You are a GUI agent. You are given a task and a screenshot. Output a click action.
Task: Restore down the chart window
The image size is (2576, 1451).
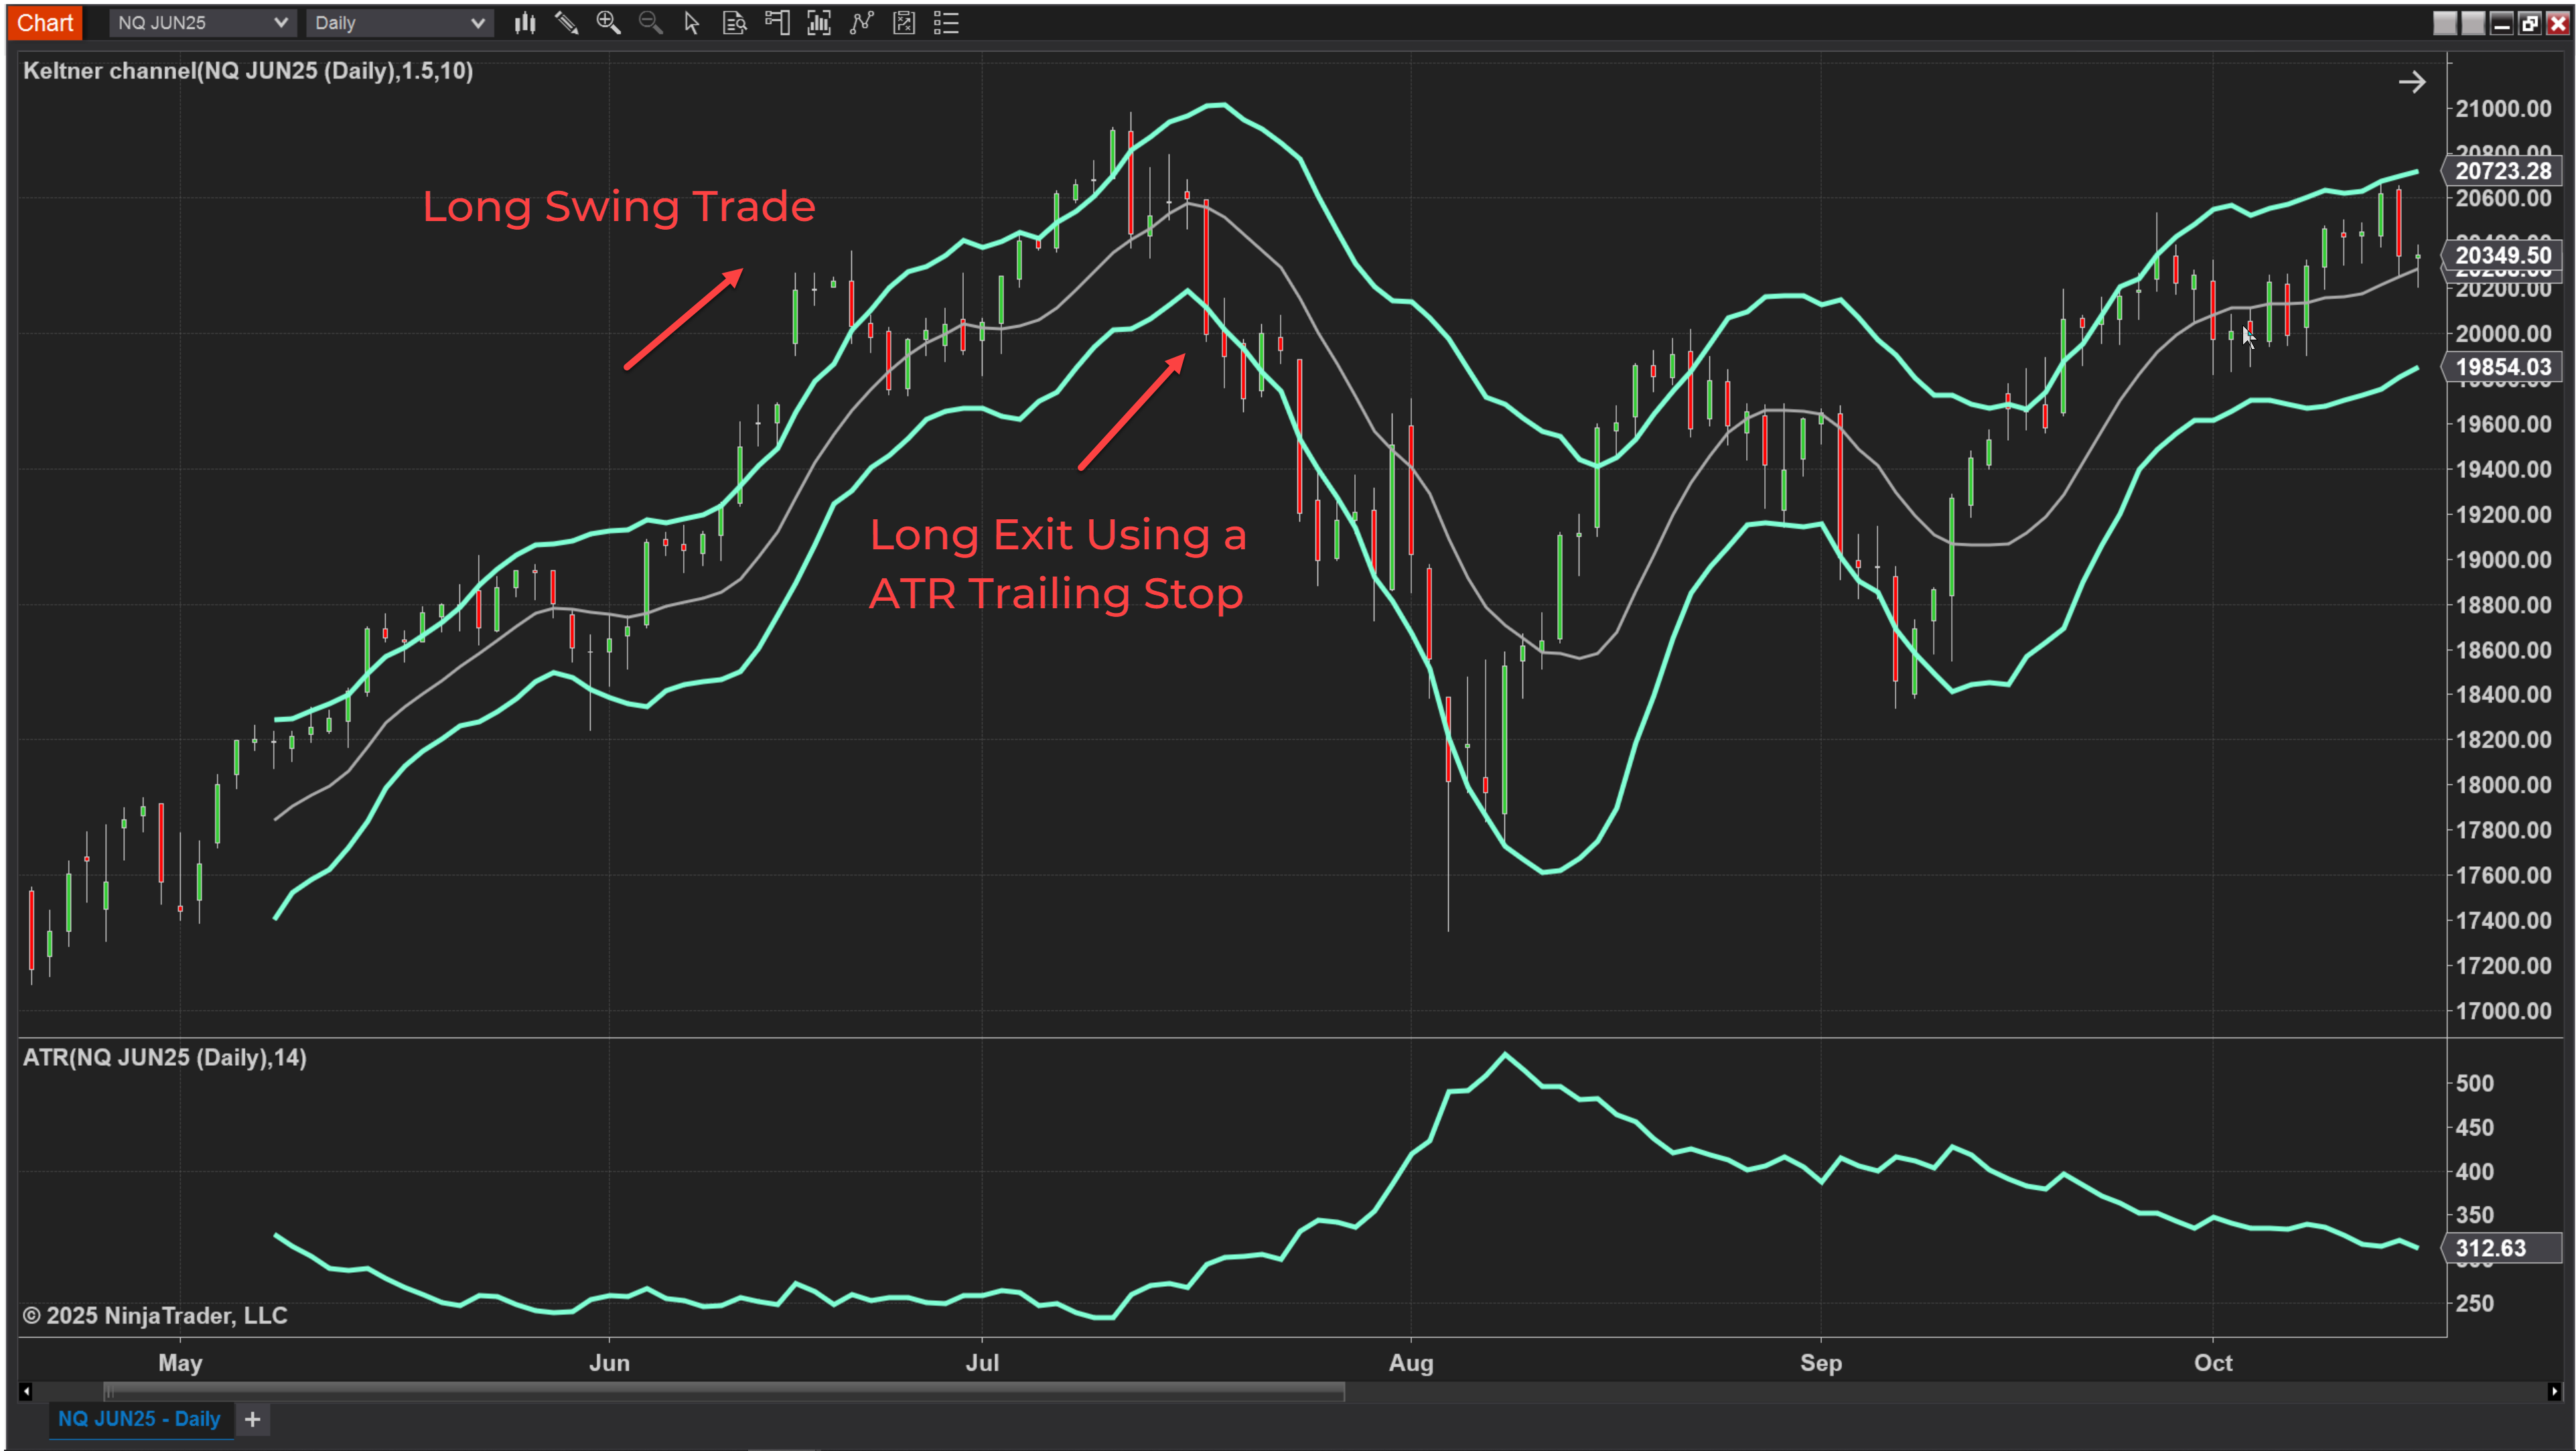click(x=2530, y=23)
